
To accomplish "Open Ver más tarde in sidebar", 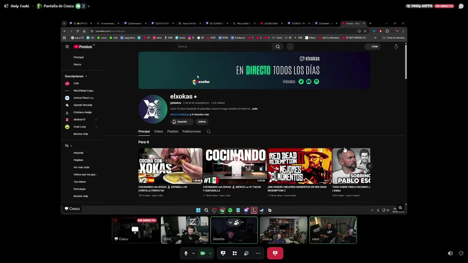I will coord(81,167).
